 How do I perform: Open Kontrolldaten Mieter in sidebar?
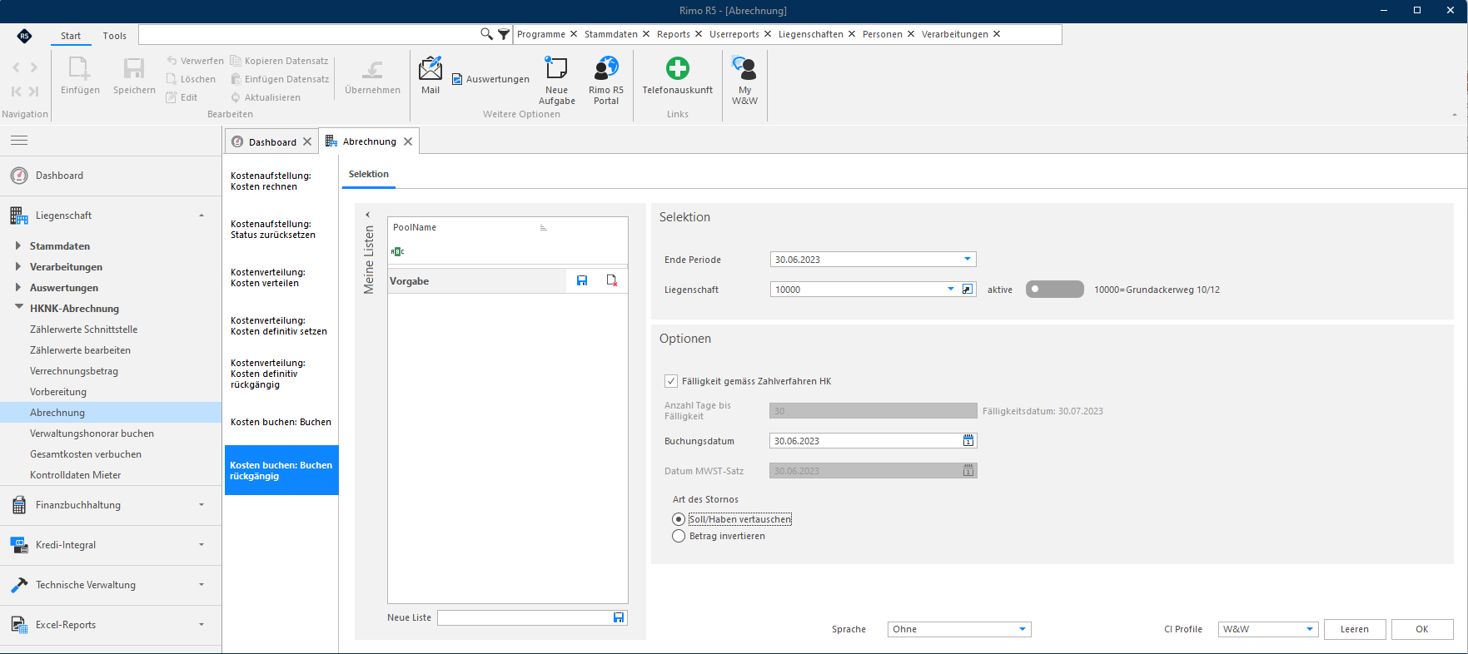point(76,475)
